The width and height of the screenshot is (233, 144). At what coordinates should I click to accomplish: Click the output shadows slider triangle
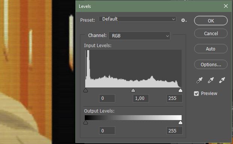(x=86, y=123)
